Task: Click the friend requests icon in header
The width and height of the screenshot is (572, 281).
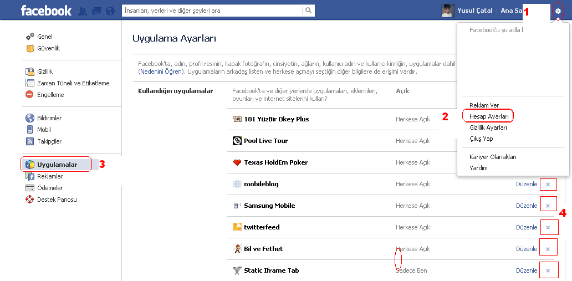Action: click(83, 11)
